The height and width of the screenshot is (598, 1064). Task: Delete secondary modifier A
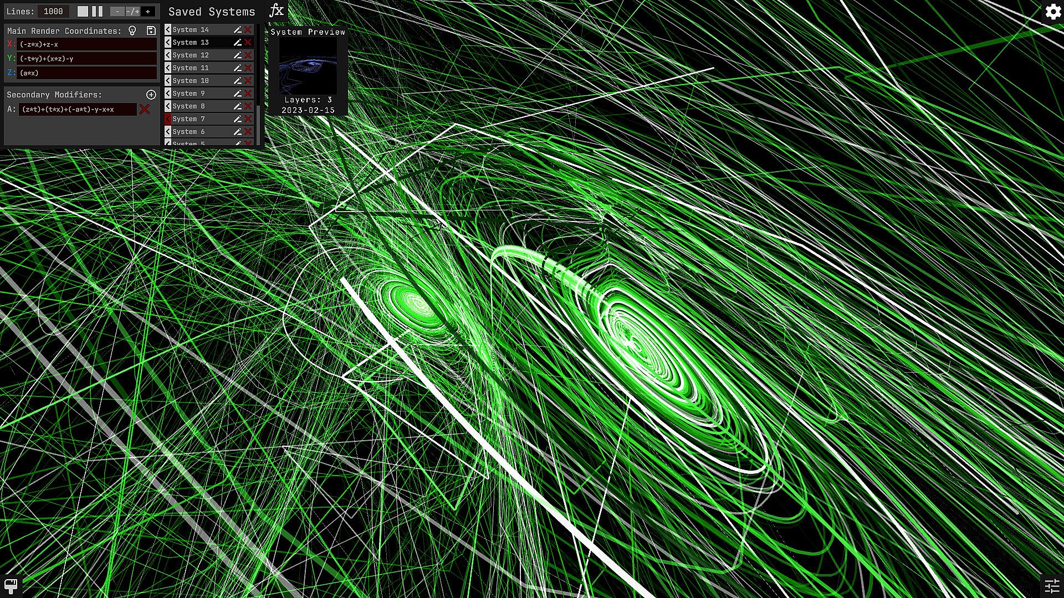pos(145,110)
